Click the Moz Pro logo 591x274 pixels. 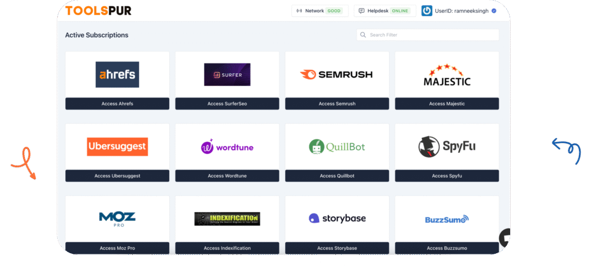click(x=117, y=219)
